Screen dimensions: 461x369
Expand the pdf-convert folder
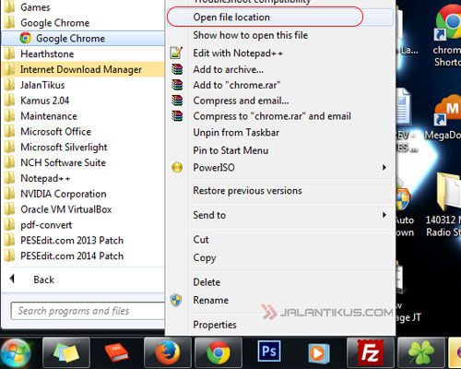(46, 225)
